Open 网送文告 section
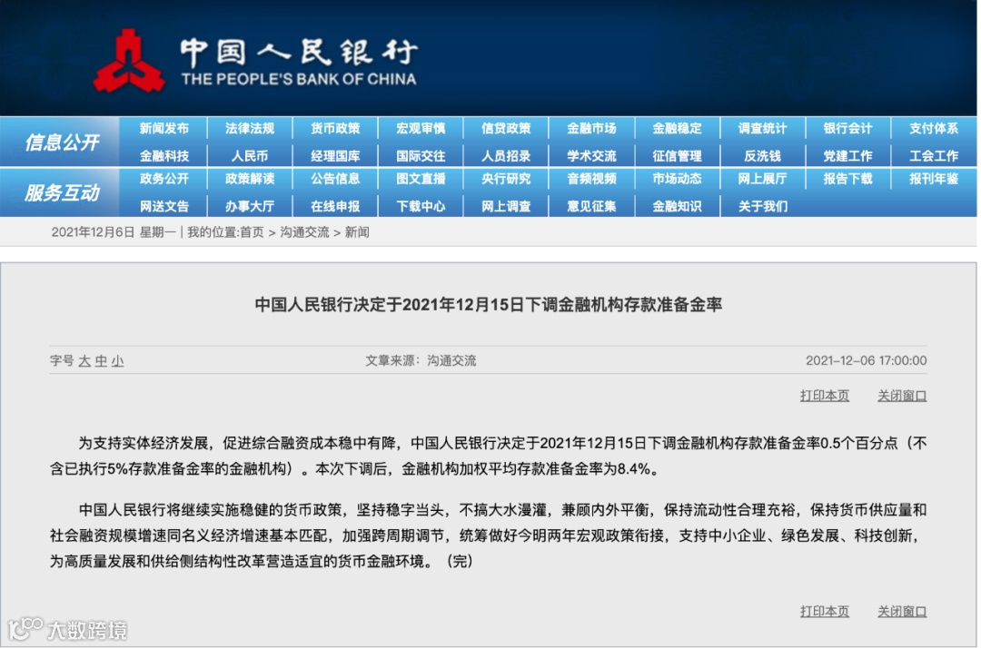This screenshot has height=648, width=981. coord(163,206)
